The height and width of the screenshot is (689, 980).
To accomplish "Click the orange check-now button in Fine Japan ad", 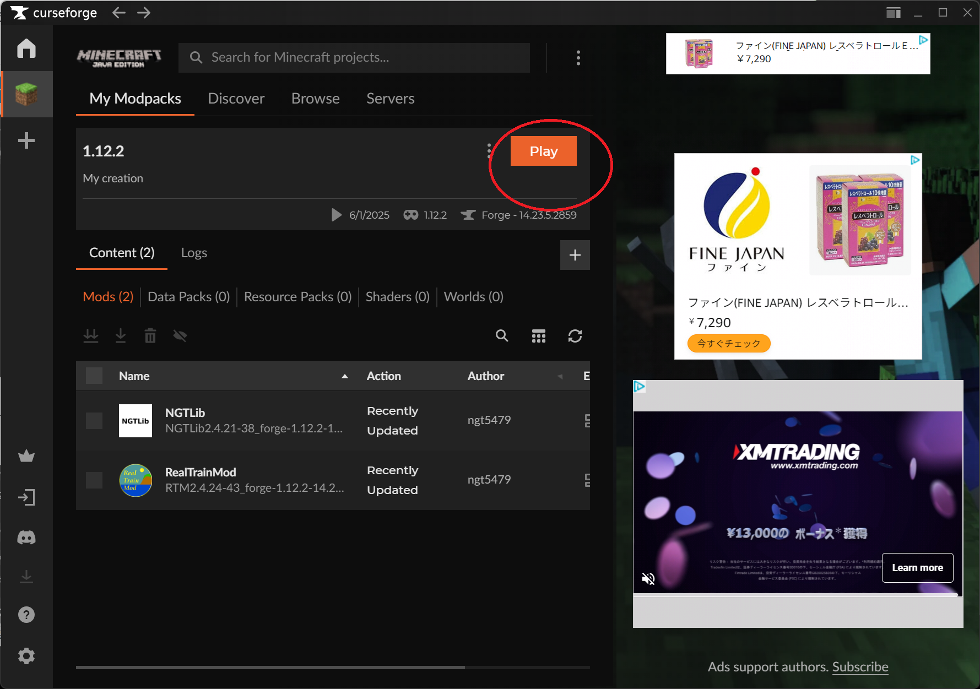I will [729, 343].
